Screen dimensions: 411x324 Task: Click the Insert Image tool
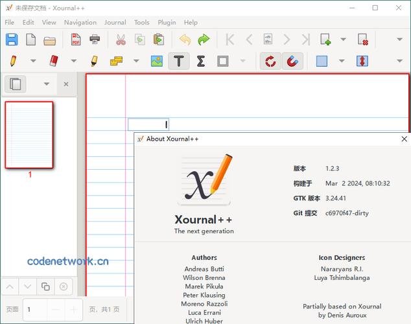click(x=156, y=62)
